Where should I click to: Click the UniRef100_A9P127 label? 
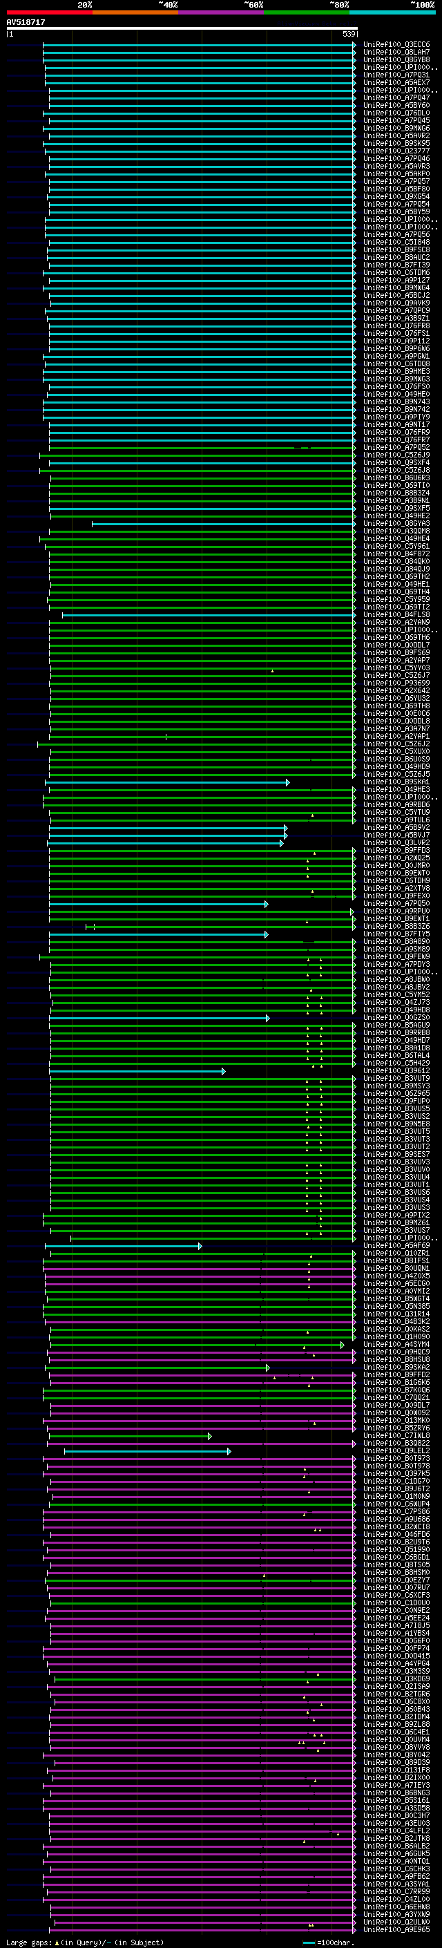396,280
